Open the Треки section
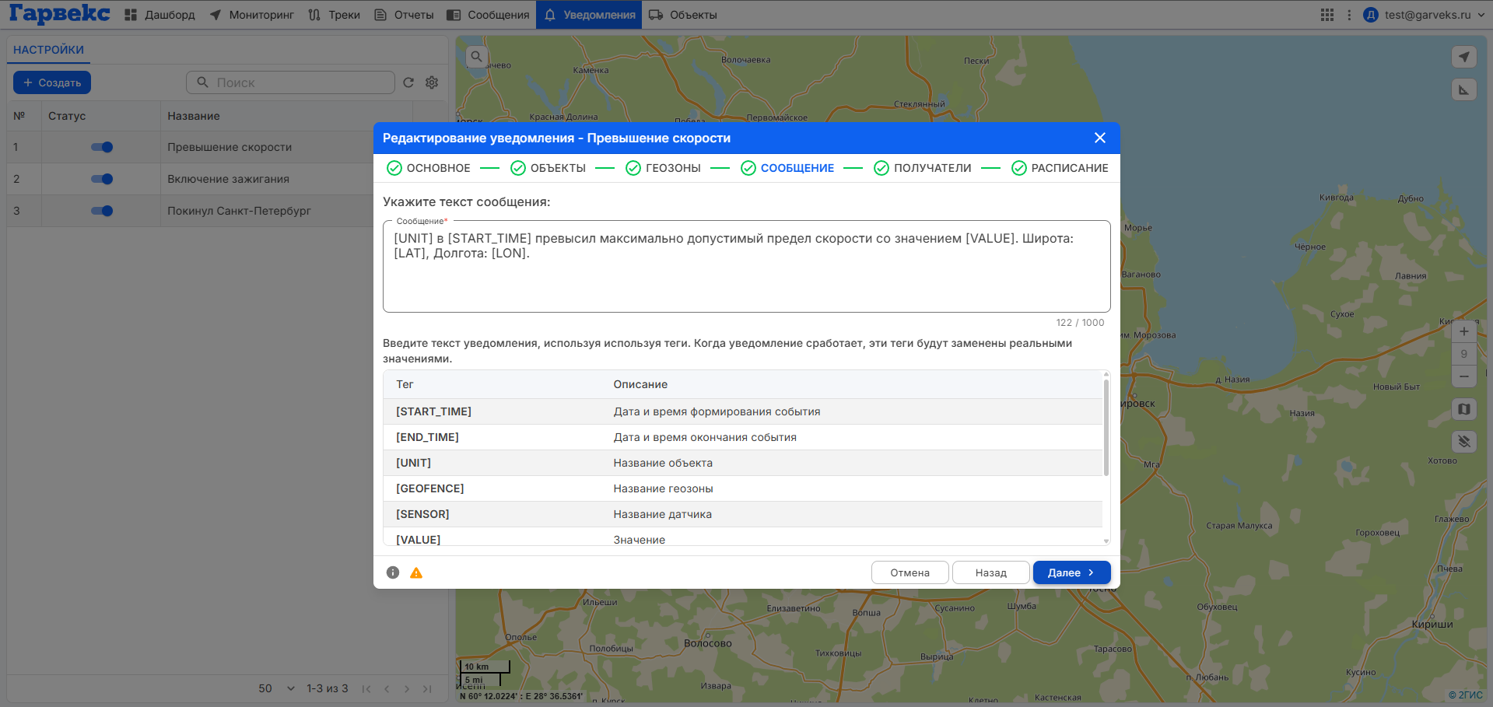 [x=334, y=15]
